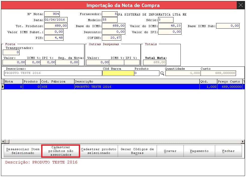Focus the Nº Nota field with 904
The height and width of the screenshot is (177, 246).
point(52,14)
